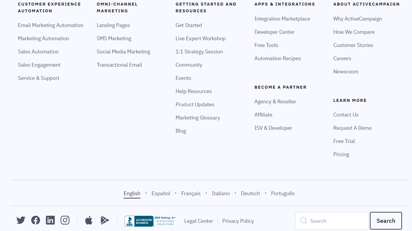
Task: Open Email Marketing Automation link
Action: point(51,25)
